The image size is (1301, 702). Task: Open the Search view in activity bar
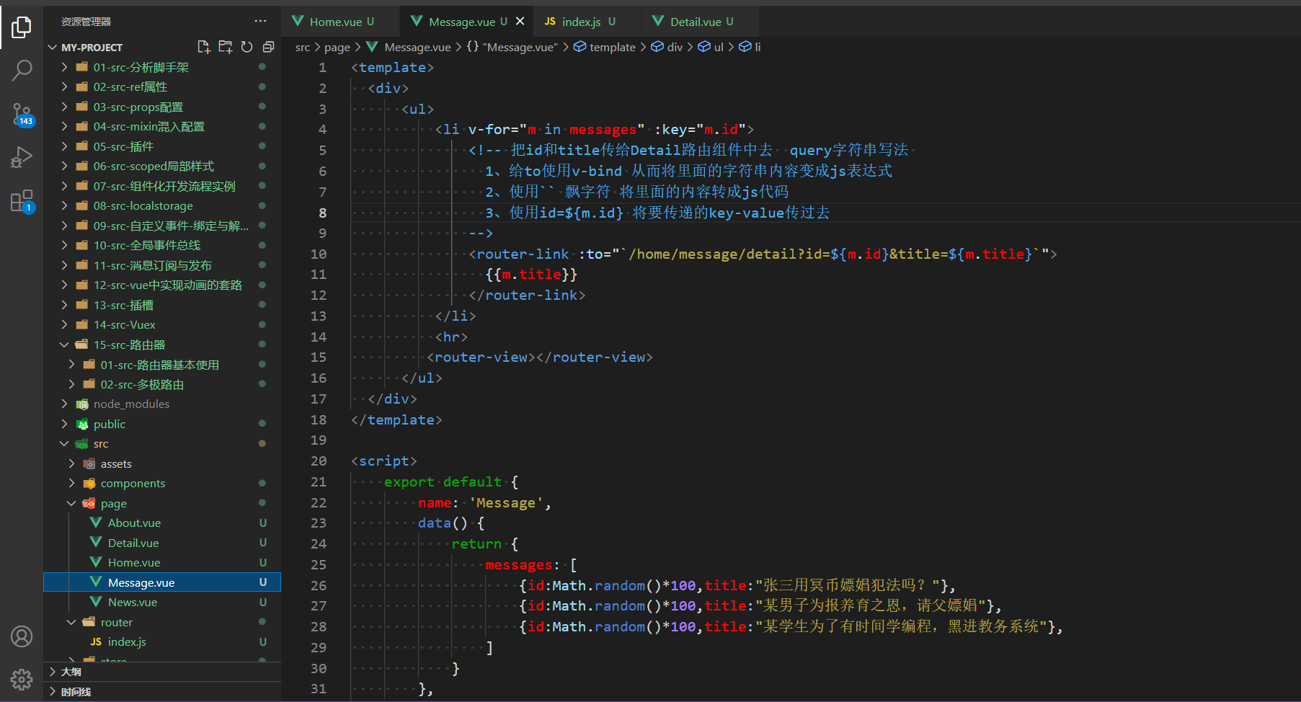click(x=22, y=71)
